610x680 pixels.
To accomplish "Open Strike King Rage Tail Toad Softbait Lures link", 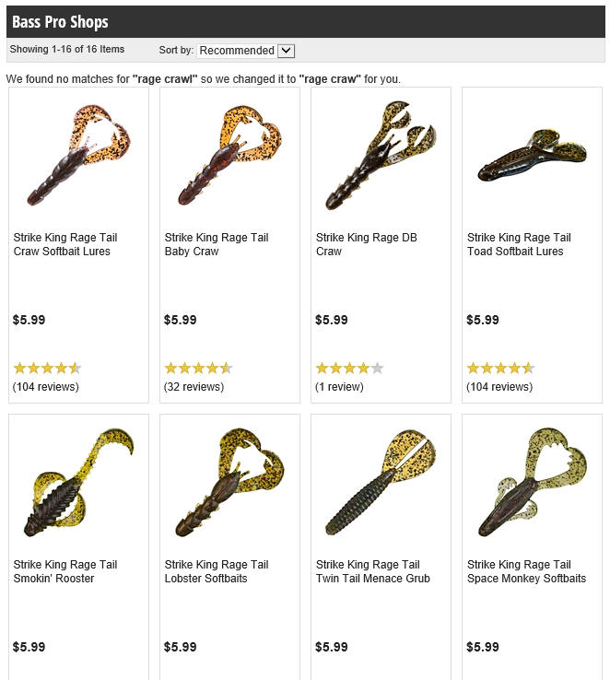I will (x=519, y=244).
